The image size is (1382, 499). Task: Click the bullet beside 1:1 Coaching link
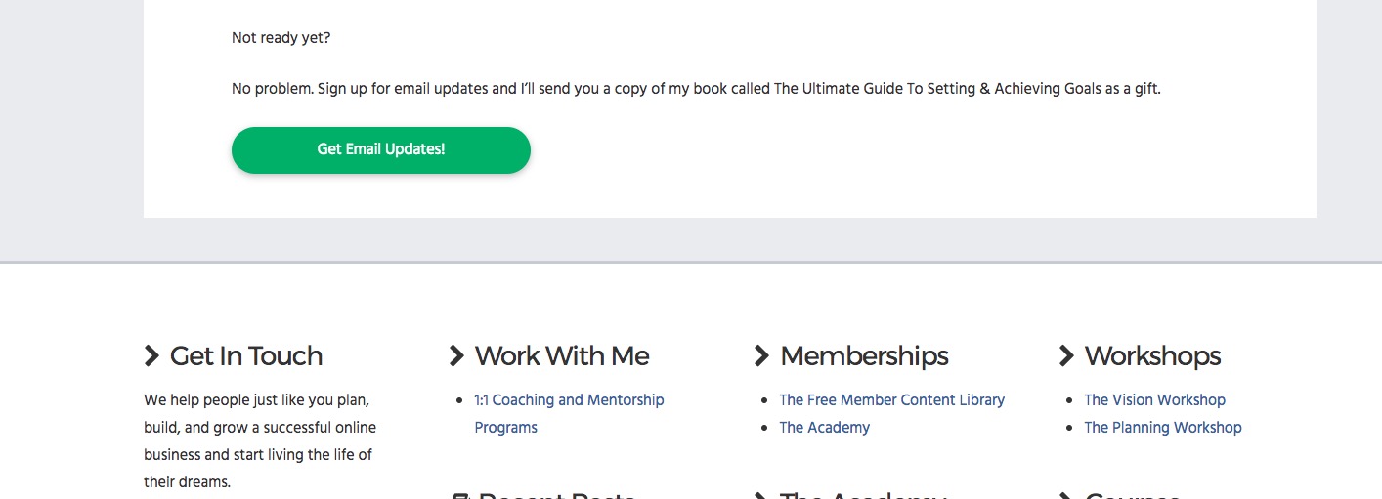pyautogui.click(x=460, y=400)
